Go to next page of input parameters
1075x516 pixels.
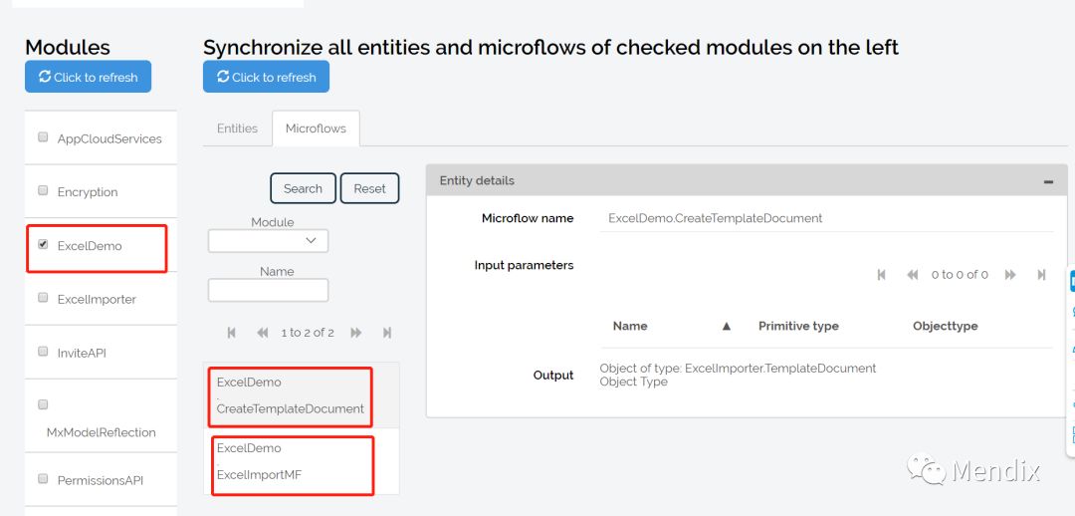pos(1010,275)
